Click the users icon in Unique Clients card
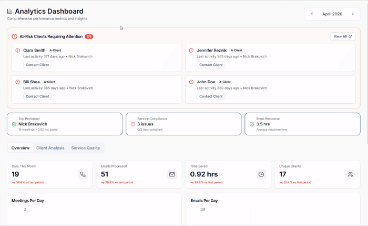 pos(351,174)
